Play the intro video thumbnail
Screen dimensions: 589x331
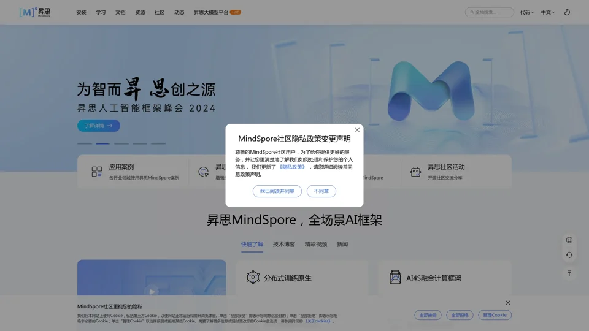coord(152,291)
